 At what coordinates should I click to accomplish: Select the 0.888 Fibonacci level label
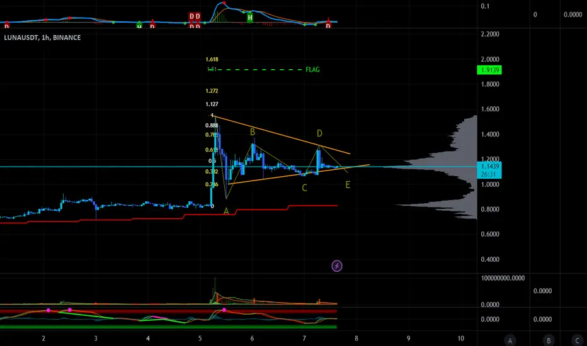[211, 125]
